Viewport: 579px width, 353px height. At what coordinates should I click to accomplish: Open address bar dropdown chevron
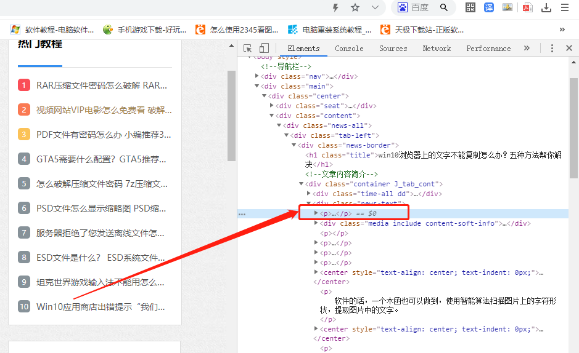tap(375, 7)
